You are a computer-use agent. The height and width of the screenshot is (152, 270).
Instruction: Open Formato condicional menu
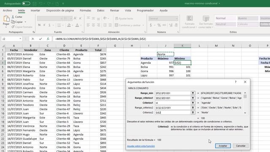tap(189, 22)
